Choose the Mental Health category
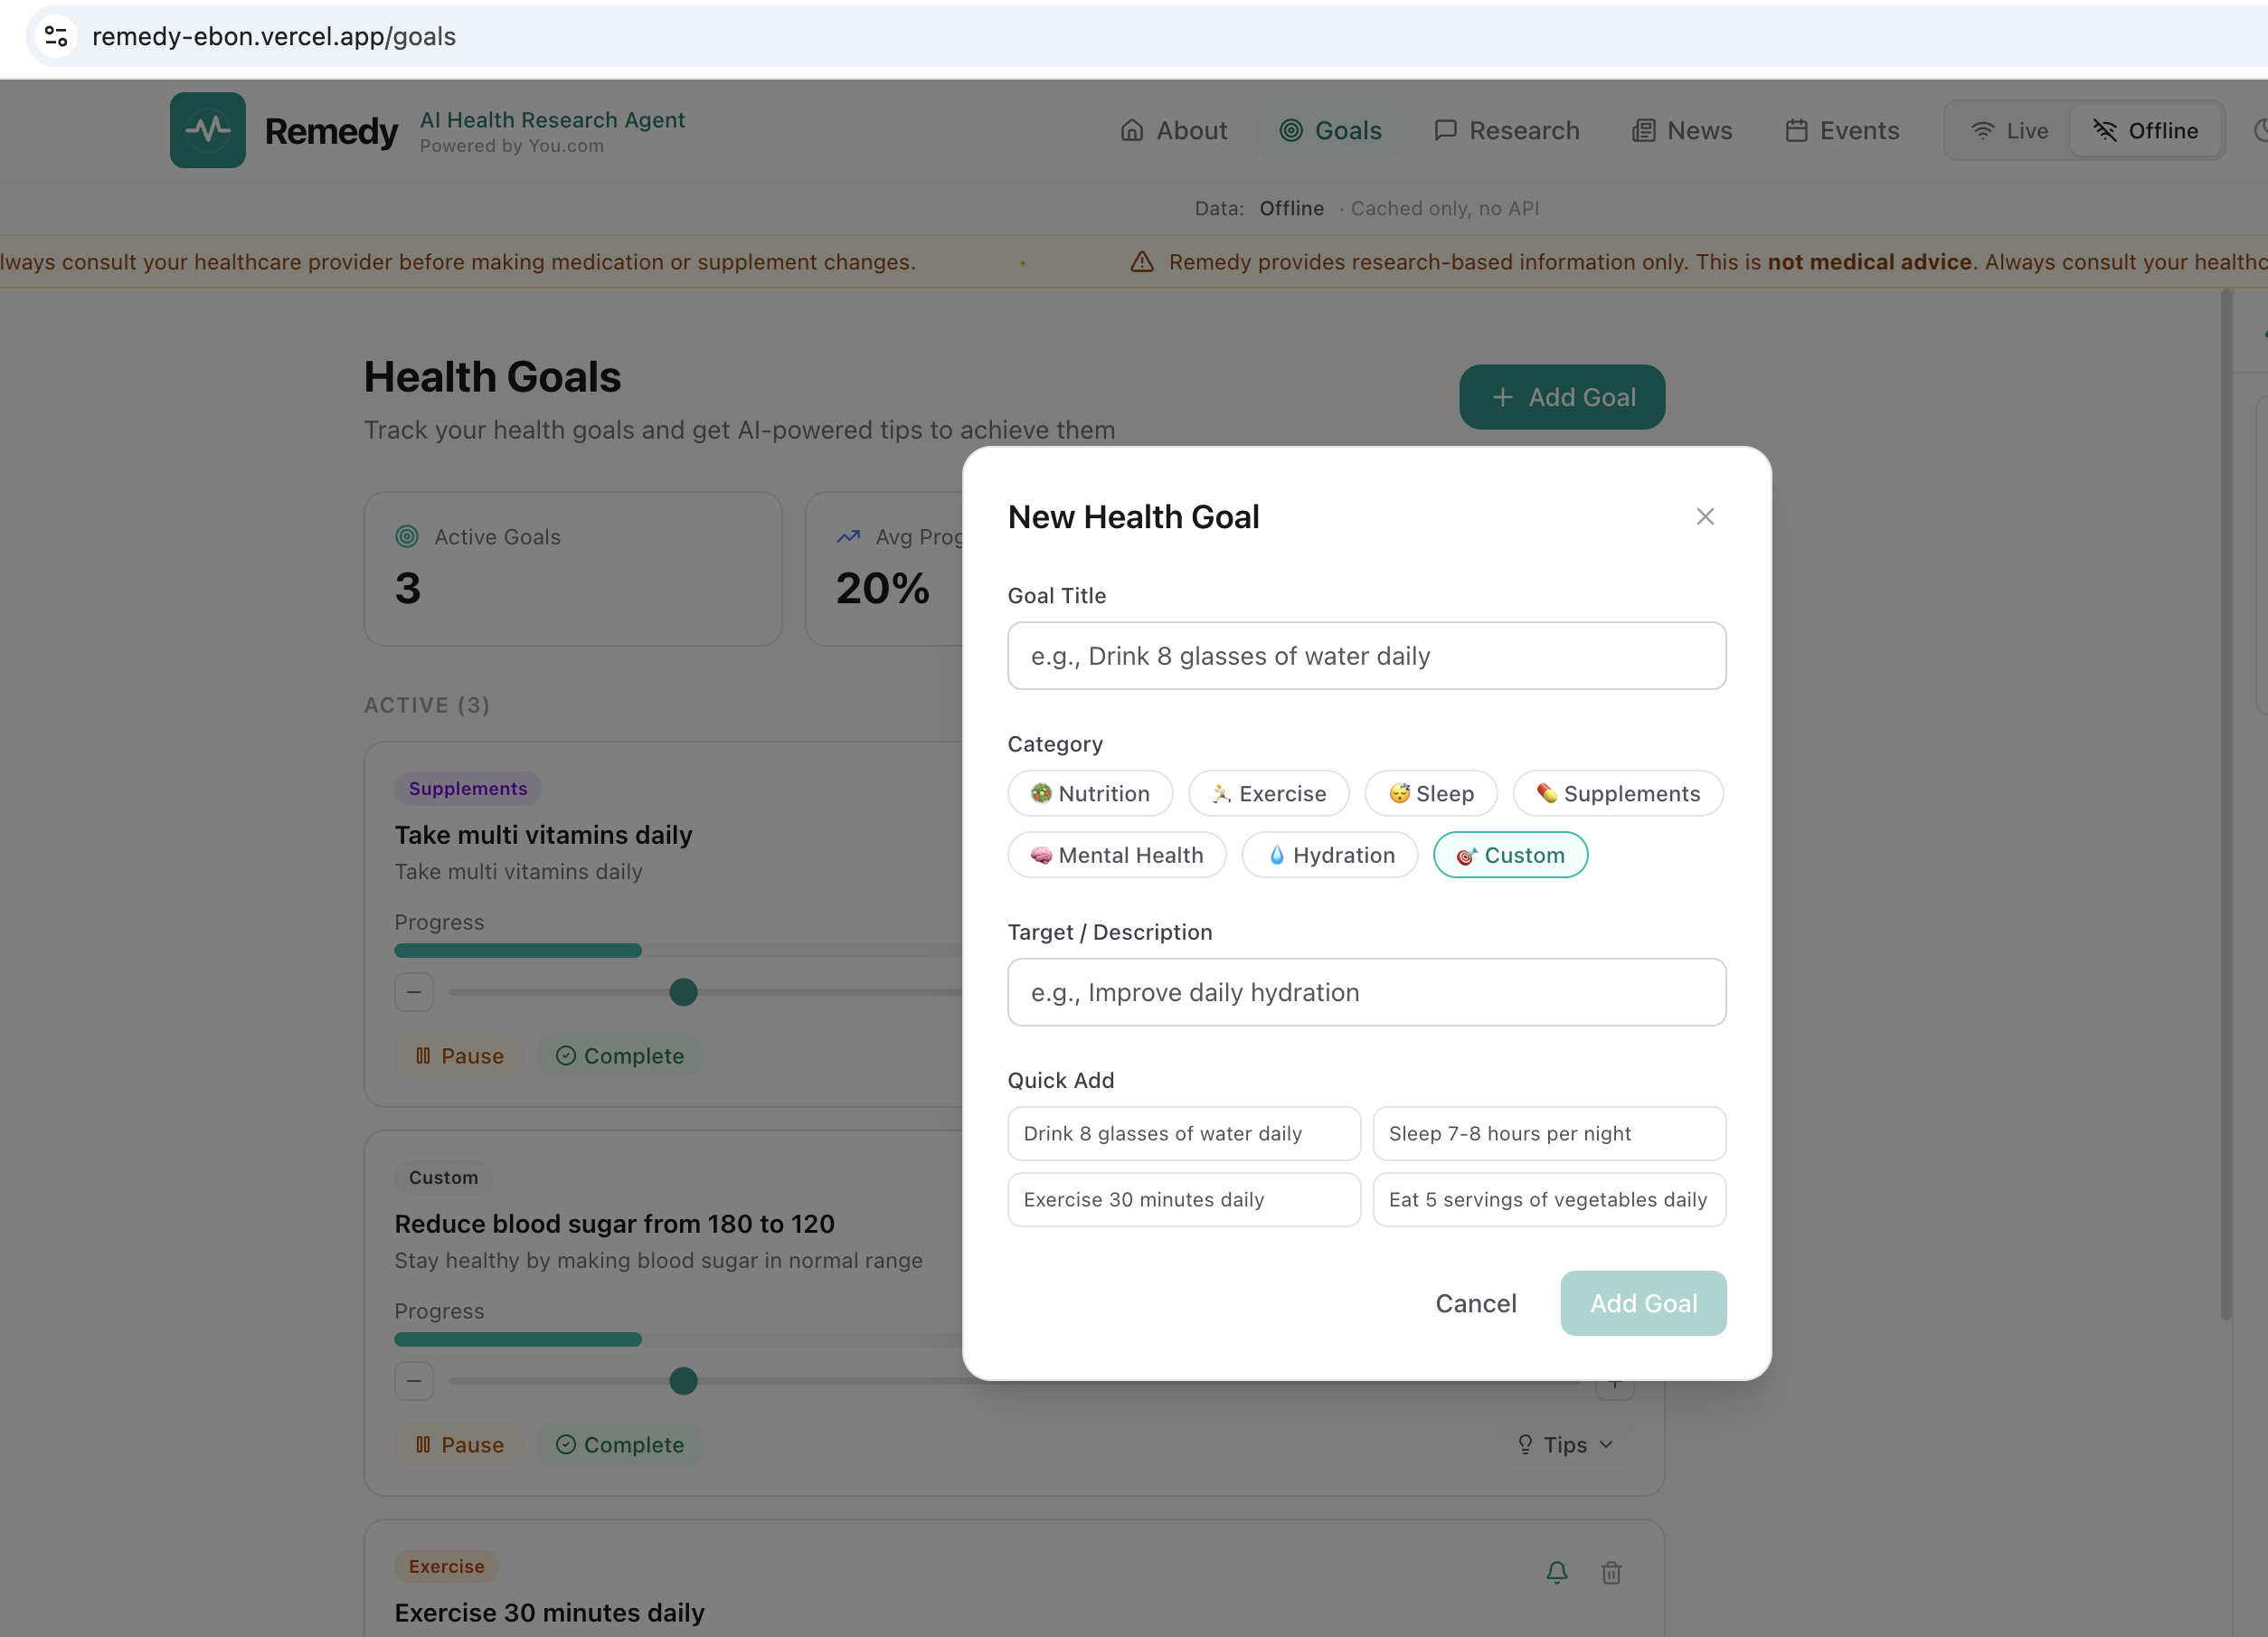Image resolution: width=2268 pixels, height=1637 pixels. coord(1116,855)
